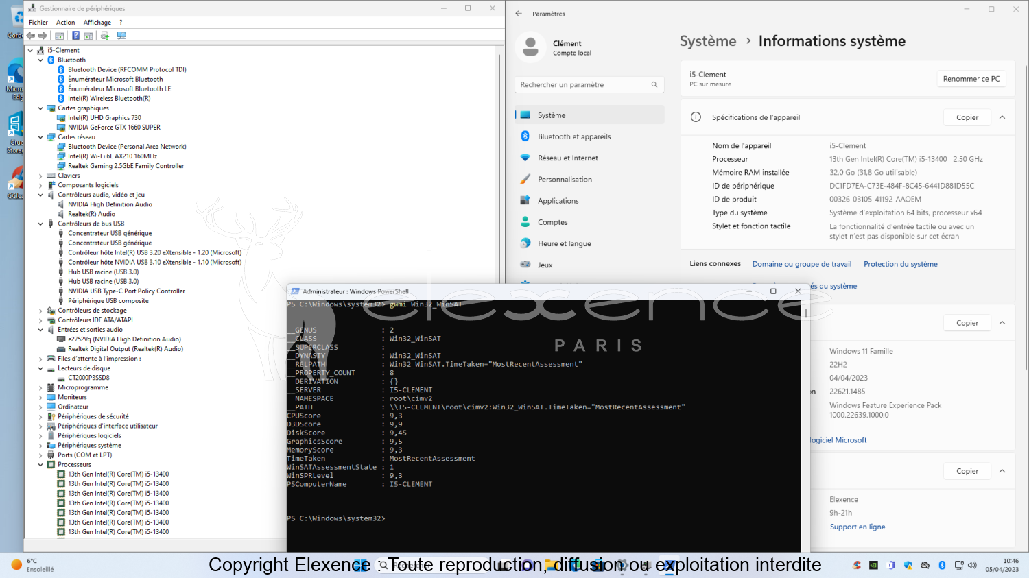This screenshot has height=578, width=1029.
Task: Click the ID de produit value 00326-03105-41192-AAOEM
Action: pos(875,200)
